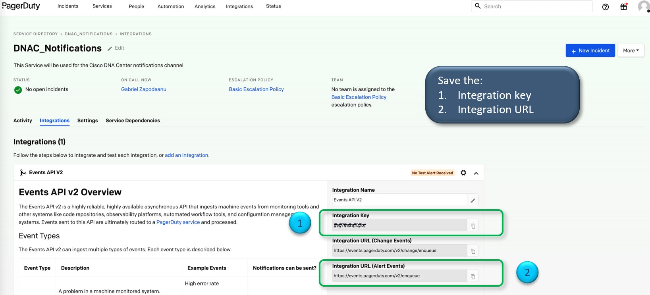The width and height of the screenshot is (650, 295).
Task: Open Basic Escalation Policy link under Team
Action: (x=359, y=97)
